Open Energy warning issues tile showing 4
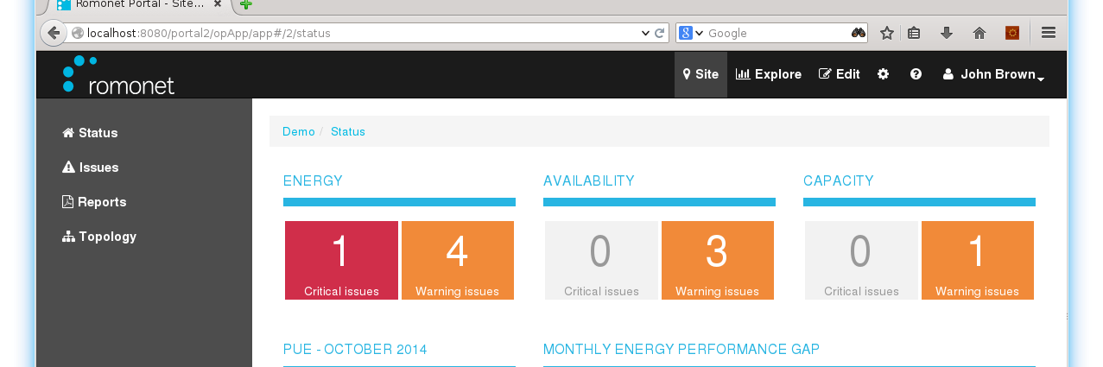The width and height of the screenshot is (1103, 367). (x=458, y=261)
